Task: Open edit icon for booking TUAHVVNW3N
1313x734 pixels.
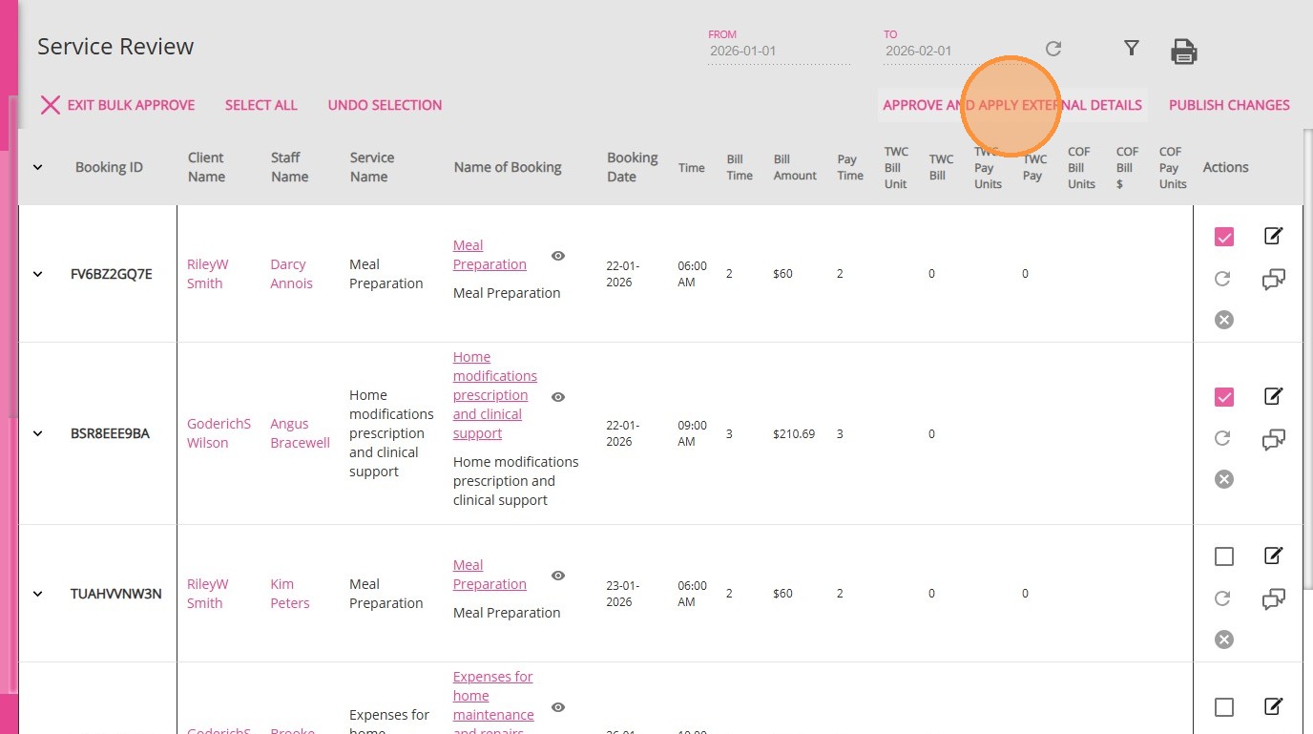Action: (x=1273, y=556)
